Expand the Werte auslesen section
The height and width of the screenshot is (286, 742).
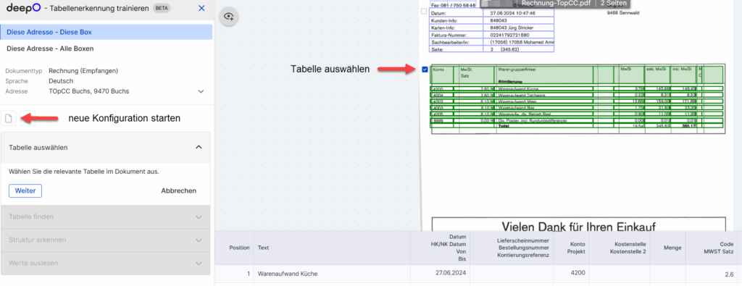pos(106,263)
